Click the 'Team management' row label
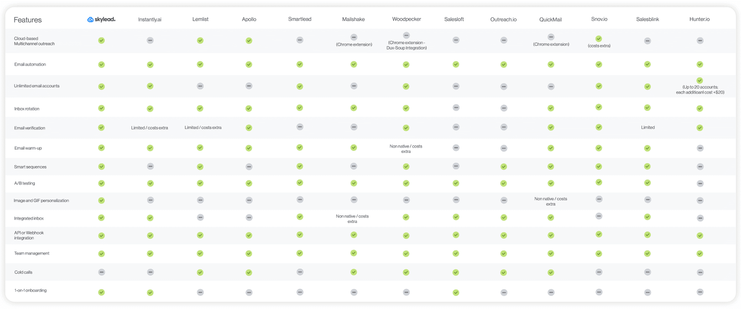Viewport: 741px width, 309px height. tap(32, 253)
